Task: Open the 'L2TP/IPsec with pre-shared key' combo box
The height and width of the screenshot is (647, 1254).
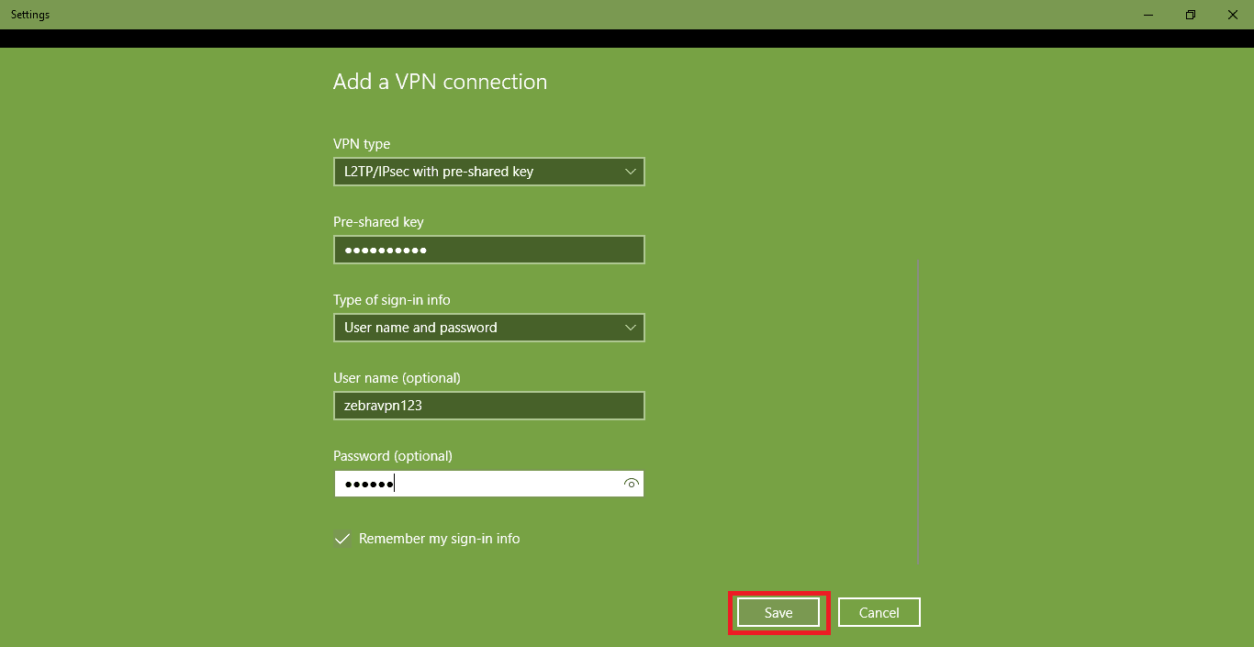Action: click(477, 172)
